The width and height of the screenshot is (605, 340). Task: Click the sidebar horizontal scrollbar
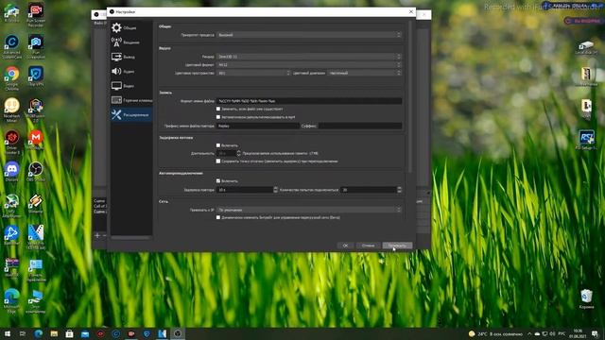click(130, 238)
